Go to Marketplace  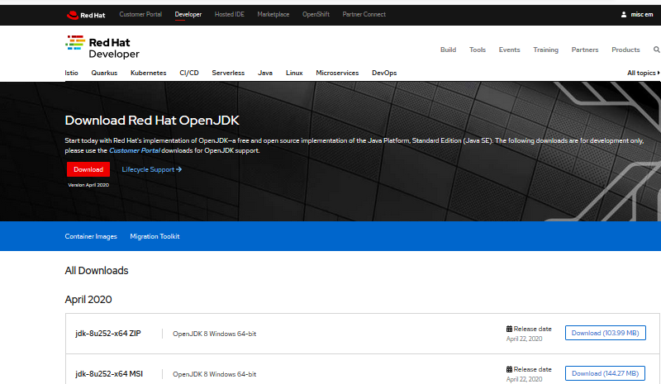tap(273, 14)
